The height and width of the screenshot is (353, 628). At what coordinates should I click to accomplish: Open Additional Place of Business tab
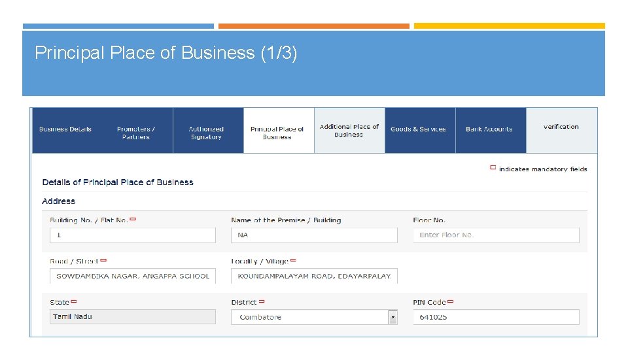click(349, 130)
